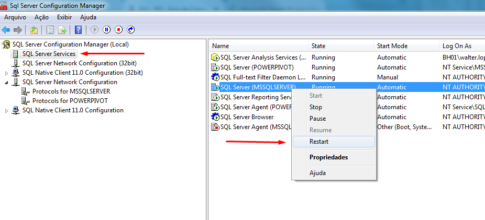Click the Back arrow toolbar icon
Viewport: 485px width, 220px height.
point(6,30)
